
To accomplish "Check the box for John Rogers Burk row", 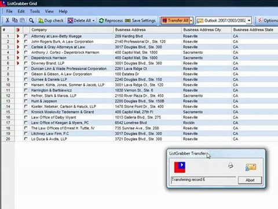I will pos(26,41).
